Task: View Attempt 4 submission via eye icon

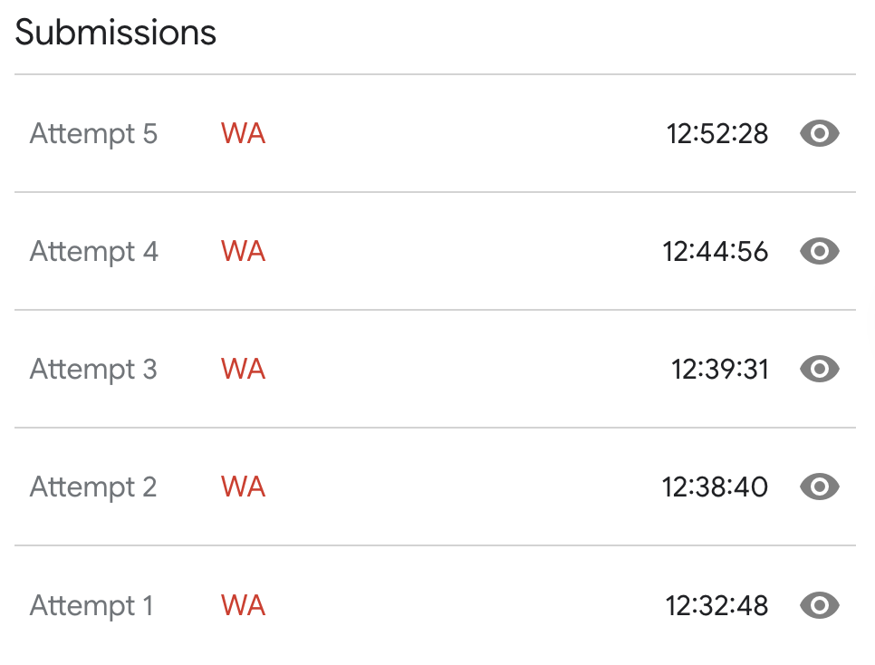Action: pos(819,251)
